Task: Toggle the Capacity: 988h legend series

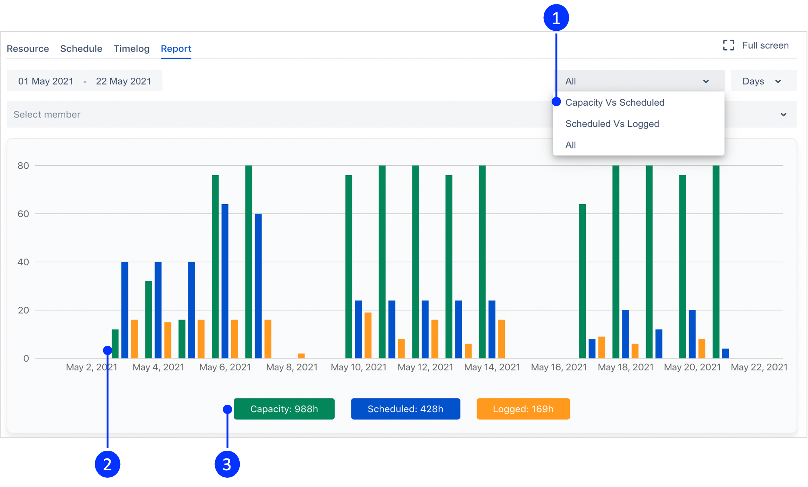Action: click(x=284, y=409)
